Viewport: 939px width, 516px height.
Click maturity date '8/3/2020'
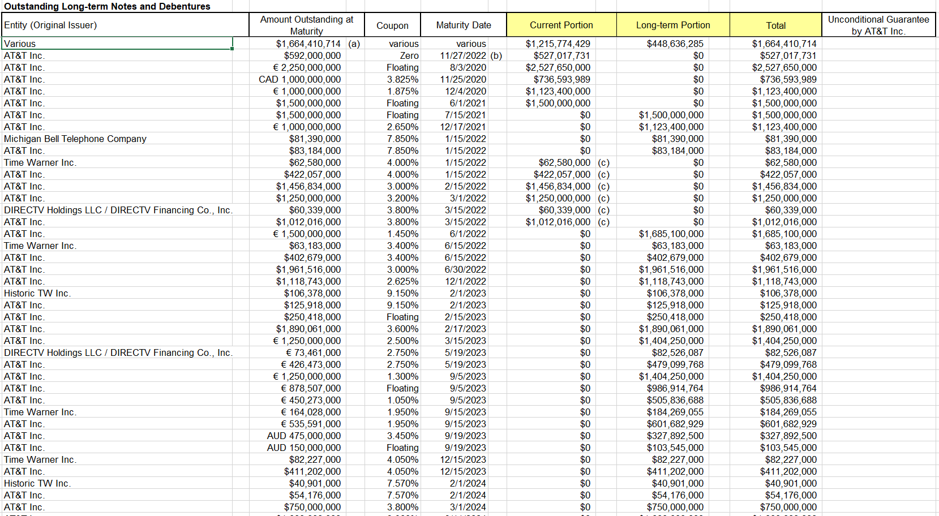(x=455, y=67)
